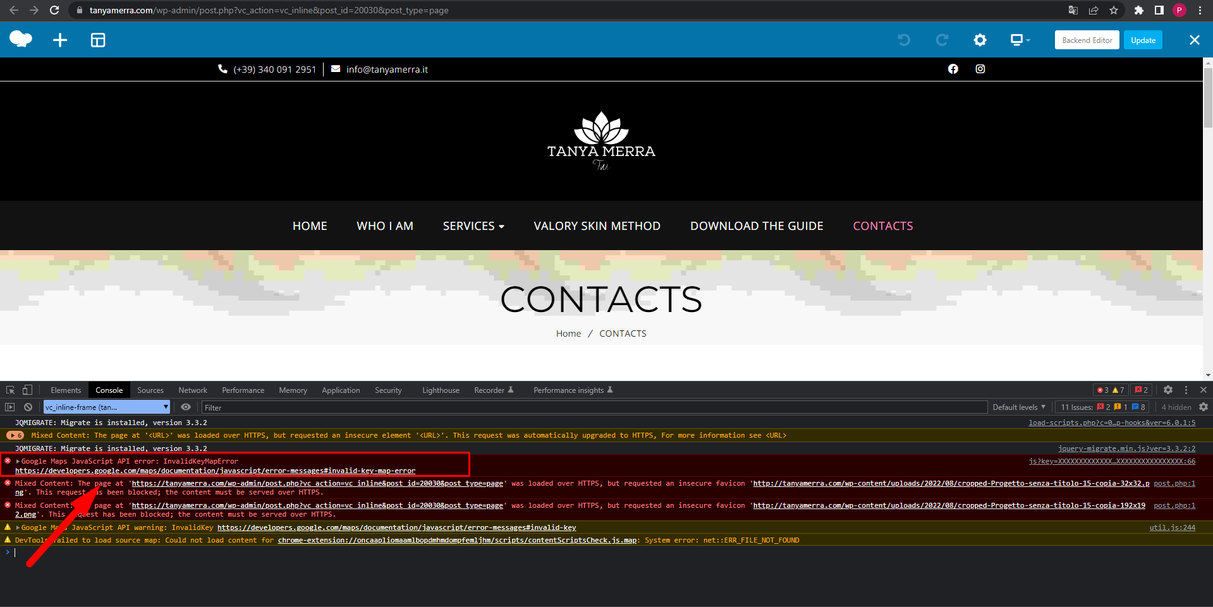This screenshot has height=607, width=1213.
Task: Switch to the Elements tab
Action: pyautogui.click(x=66, y=390)
